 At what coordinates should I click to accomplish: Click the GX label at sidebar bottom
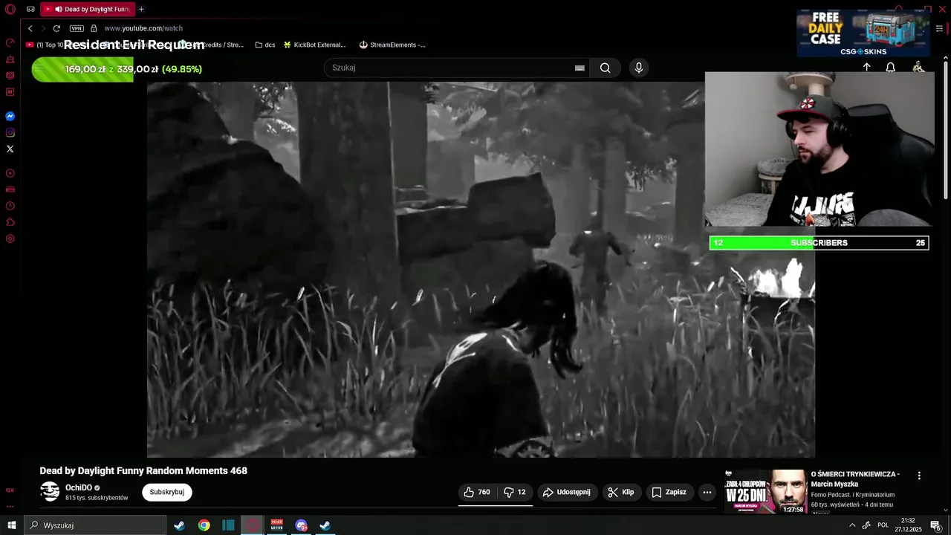[x=10, y=490]
